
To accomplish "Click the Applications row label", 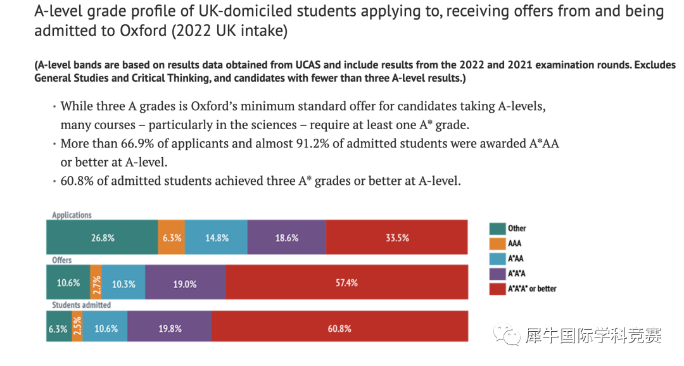I will click(x=72, y=215).
